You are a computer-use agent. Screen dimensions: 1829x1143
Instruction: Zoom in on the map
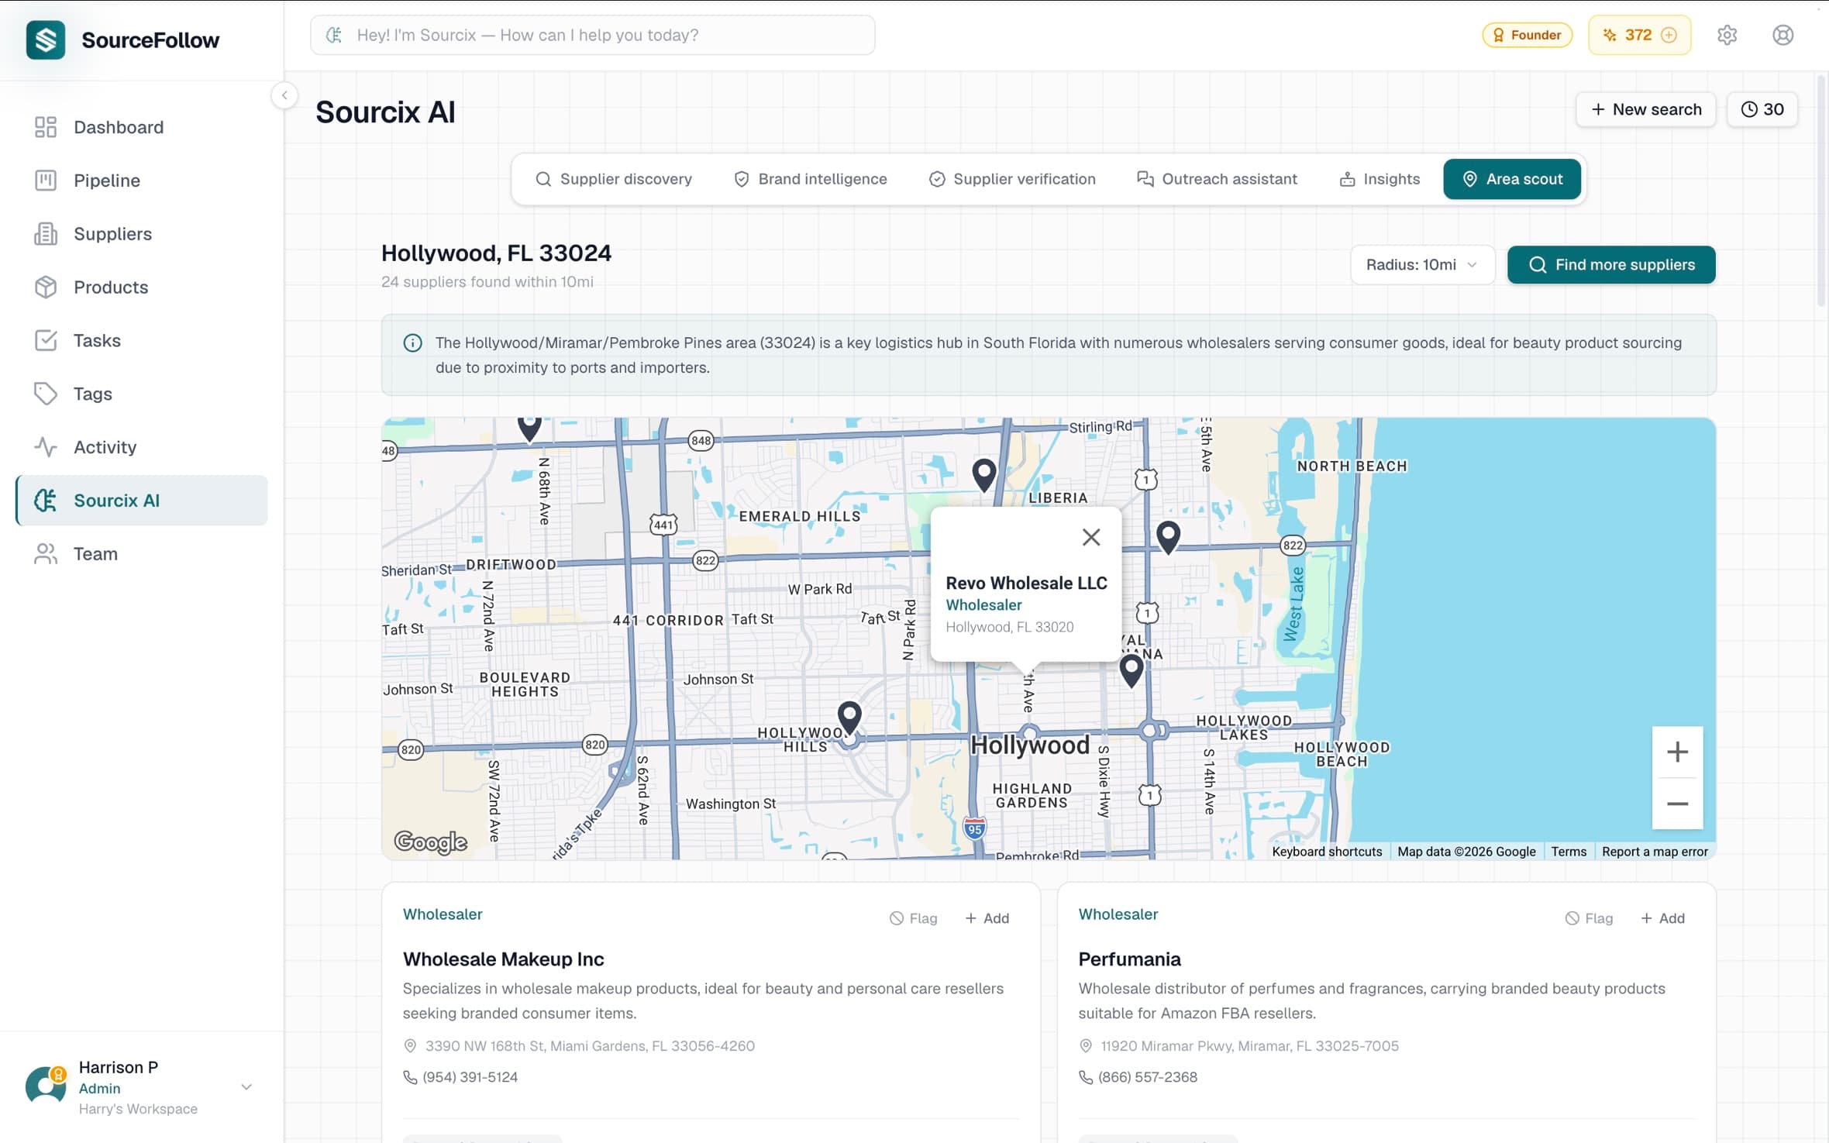(1677, 752)
